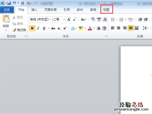Click Clear Formatting eraser icon

tap(93, 19)
